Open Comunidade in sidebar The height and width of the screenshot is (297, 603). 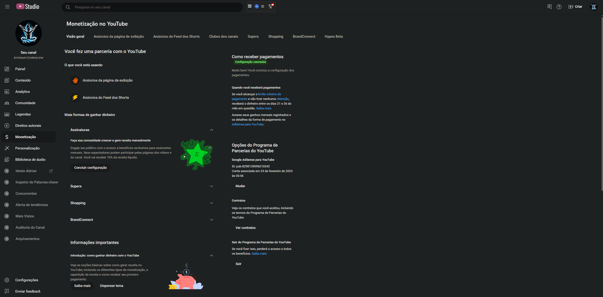(x=29, y=103)
